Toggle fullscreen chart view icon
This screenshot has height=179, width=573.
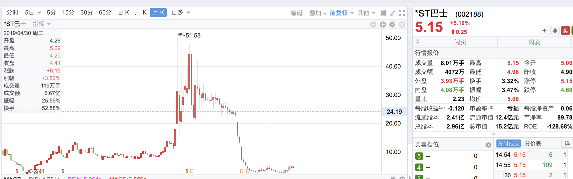pyautogui.click(x=402, y=13)
